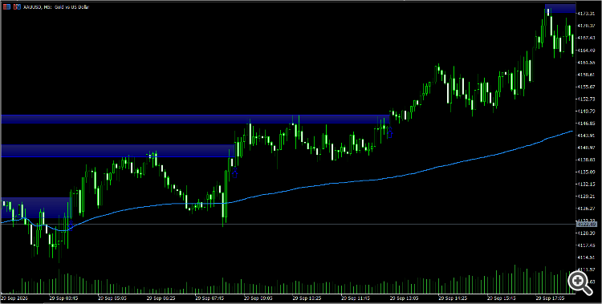Click the 4164.49 price scale label
Viewport: 602px width, 304px height.
(585, 51)
